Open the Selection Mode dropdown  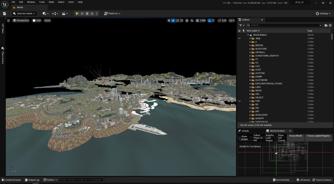point(24,13)
